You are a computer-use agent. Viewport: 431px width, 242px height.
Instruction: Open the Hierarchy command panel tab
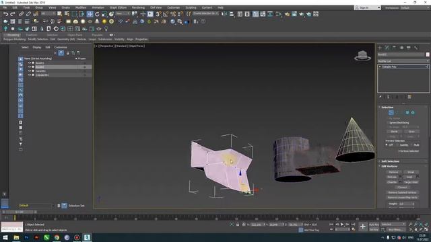[394, 48]
